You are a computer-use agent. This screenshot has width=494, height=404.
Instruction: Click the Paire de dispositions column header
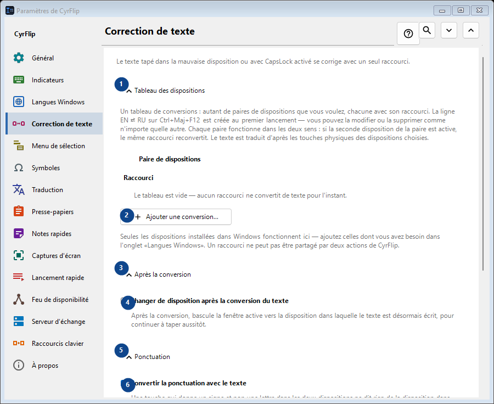point(170,159)
